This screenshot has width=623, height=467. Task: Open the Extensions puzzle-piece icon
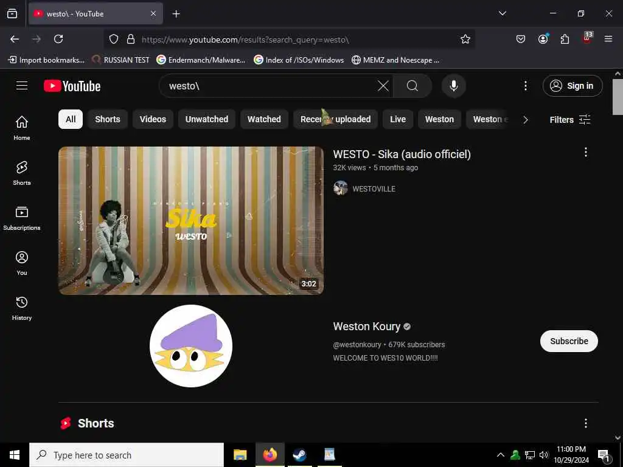point(565,39)
